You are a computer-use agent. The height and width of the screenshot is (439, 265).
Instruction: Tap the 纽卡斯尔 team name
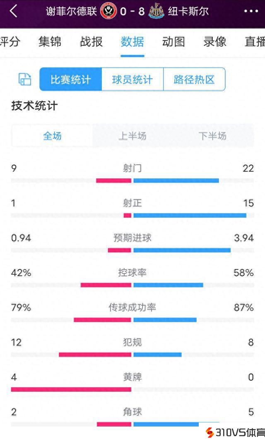coord(188,11)
